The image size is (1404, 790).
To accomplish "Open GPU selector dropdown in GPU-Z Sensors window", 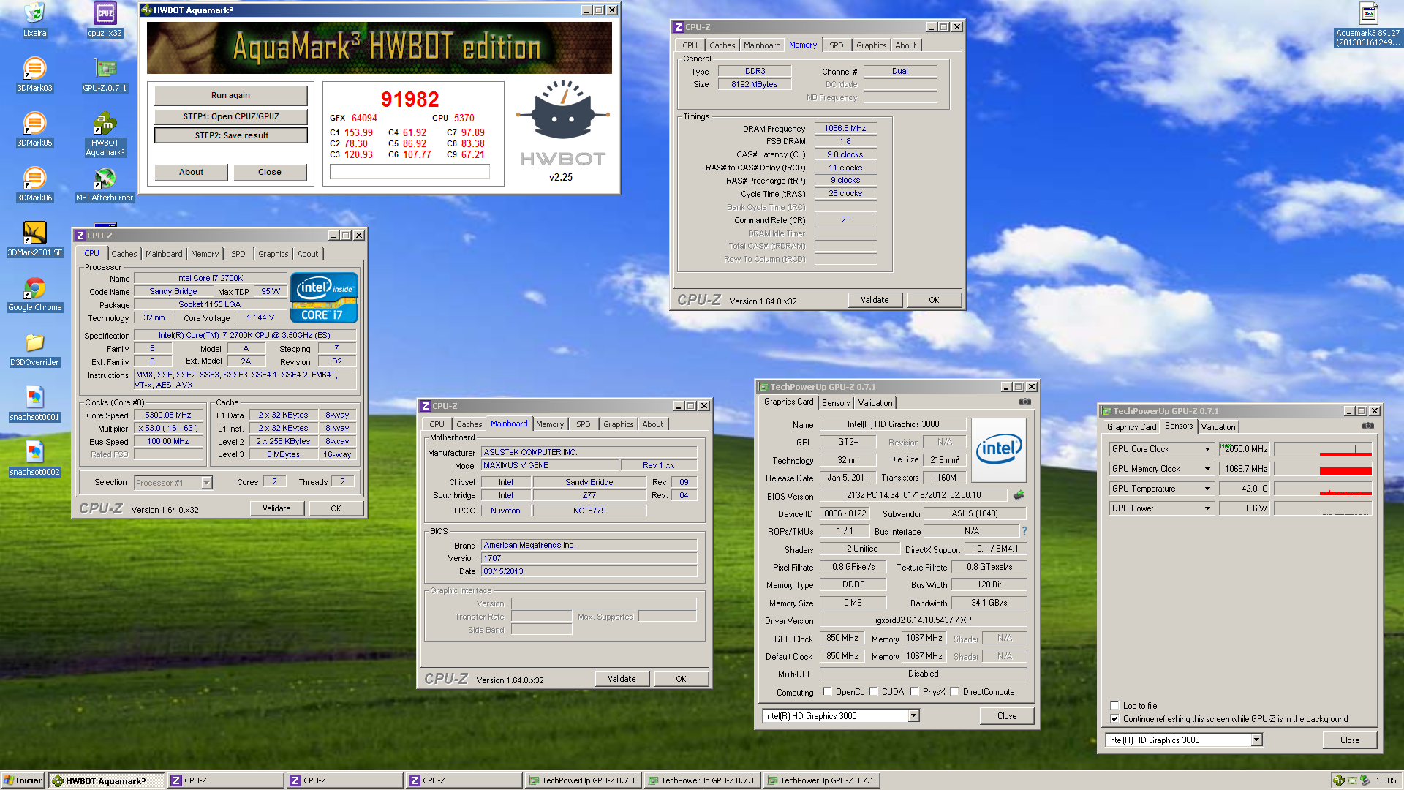I will click(1256, 740).
